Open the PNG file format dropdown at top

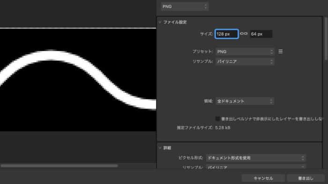[x=185, y=7]
